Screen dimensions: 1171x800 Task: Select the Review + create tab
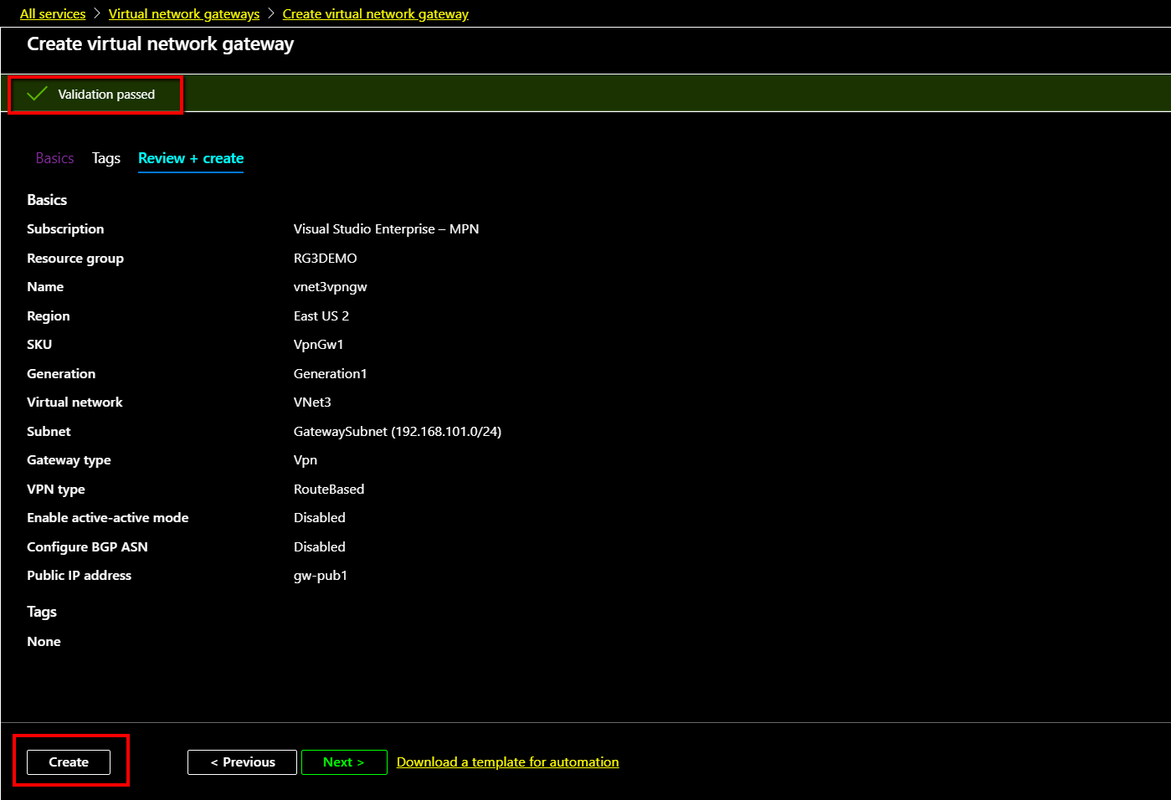click(191, 158)
